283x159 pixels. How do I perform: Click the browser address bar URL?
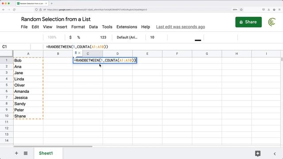[x=97, y=10]
